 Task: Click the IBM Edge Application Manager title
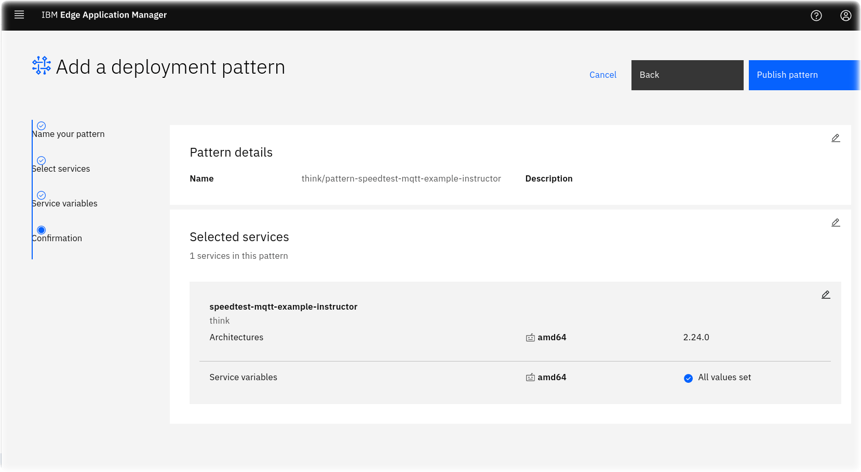point(104,15)
